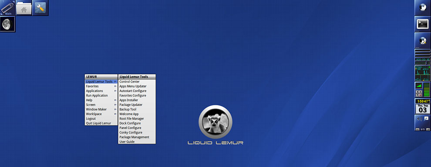Expand the Applications submenu arrow
Screen dimensions: 431x167
115,91
